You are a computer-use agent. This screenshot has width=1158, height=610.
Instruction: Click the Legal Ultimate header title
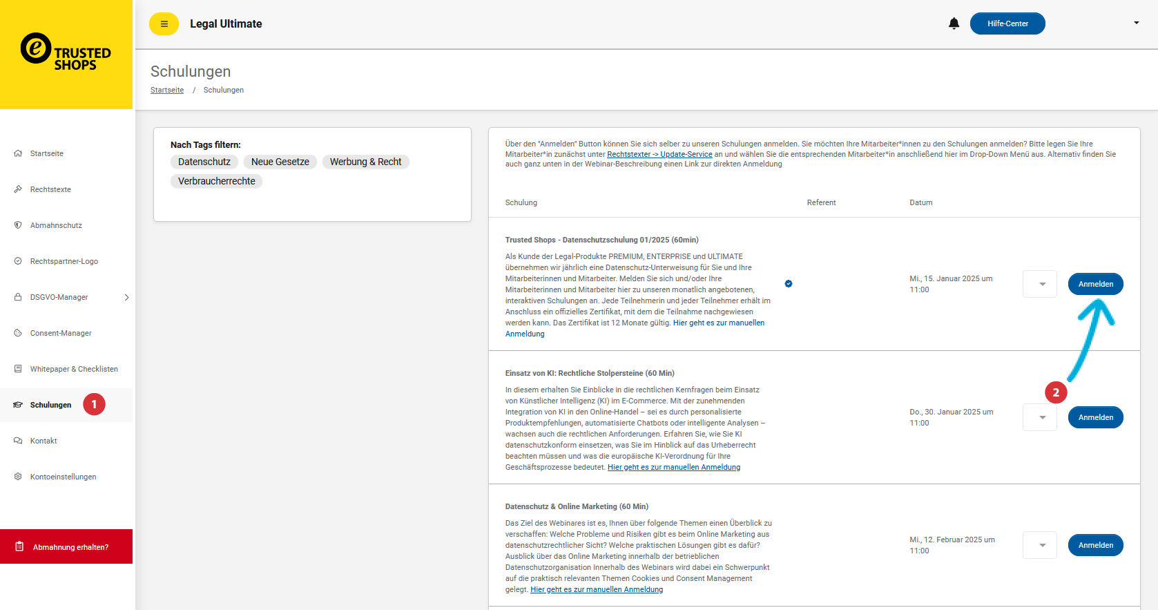(226, 23)
